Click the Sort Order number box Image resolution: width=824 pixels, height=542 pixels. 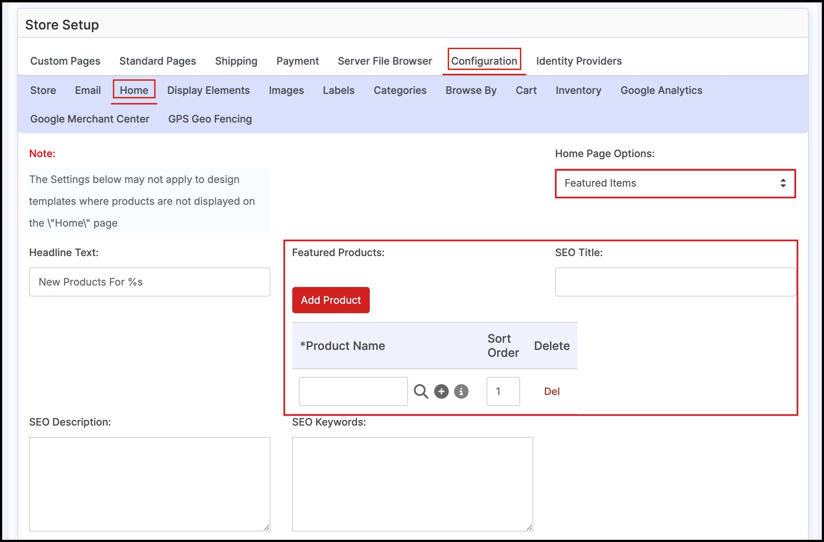(503, 391)
